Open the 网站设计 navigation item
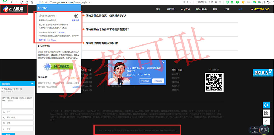Image resolution: width=274 pixels, height=135 pixels. pyautogui.click(x=171, y=9)
